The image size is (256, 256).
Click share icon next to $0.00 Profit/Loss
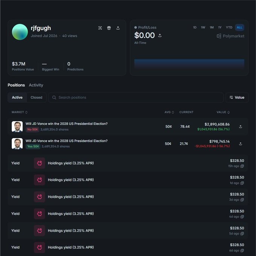point(160,35)
